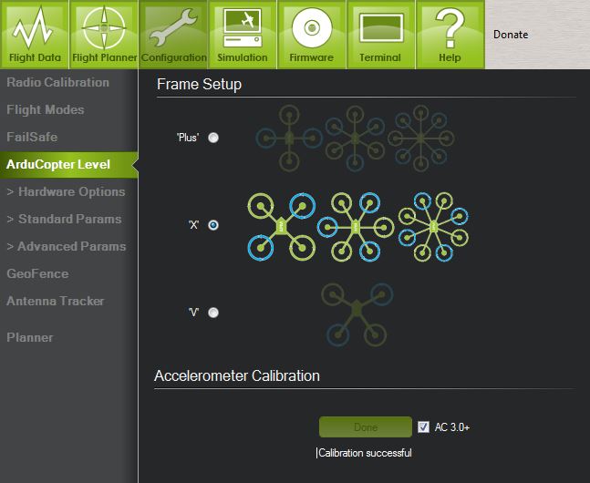Expand Hardware Options section

pyautogui.click(x=66, y=192)
